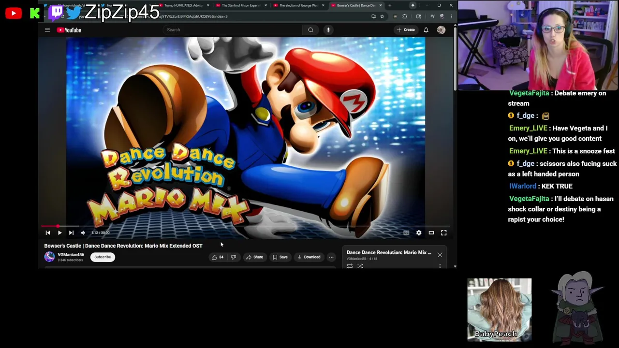Open the Dance Dance Revolution: Mario Mix playlist title
Screen dimensions: 619x348
pyautogui.click(x=389, y=252)
